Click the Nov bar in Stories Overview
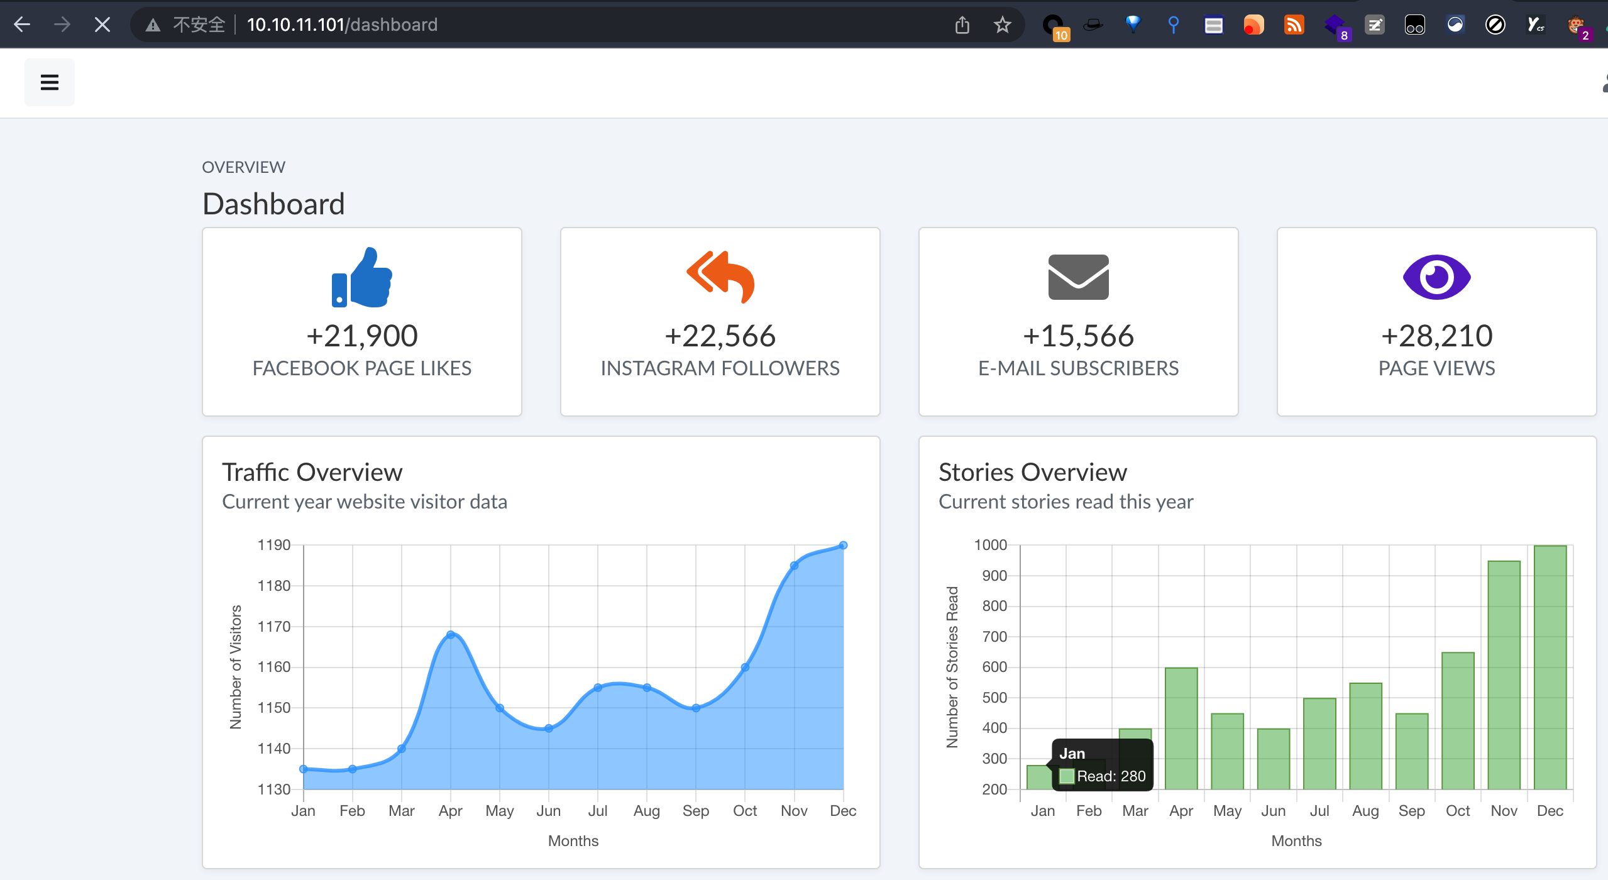The width and height of the screenshot is (1608, 880). [1504, 675]
